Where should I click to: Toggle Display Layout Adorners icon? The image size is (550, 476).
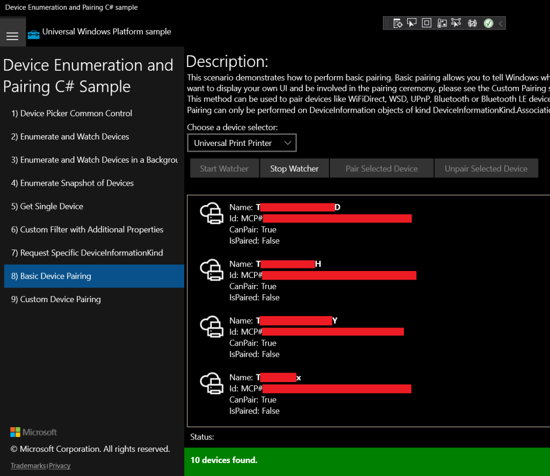[426, 23]
